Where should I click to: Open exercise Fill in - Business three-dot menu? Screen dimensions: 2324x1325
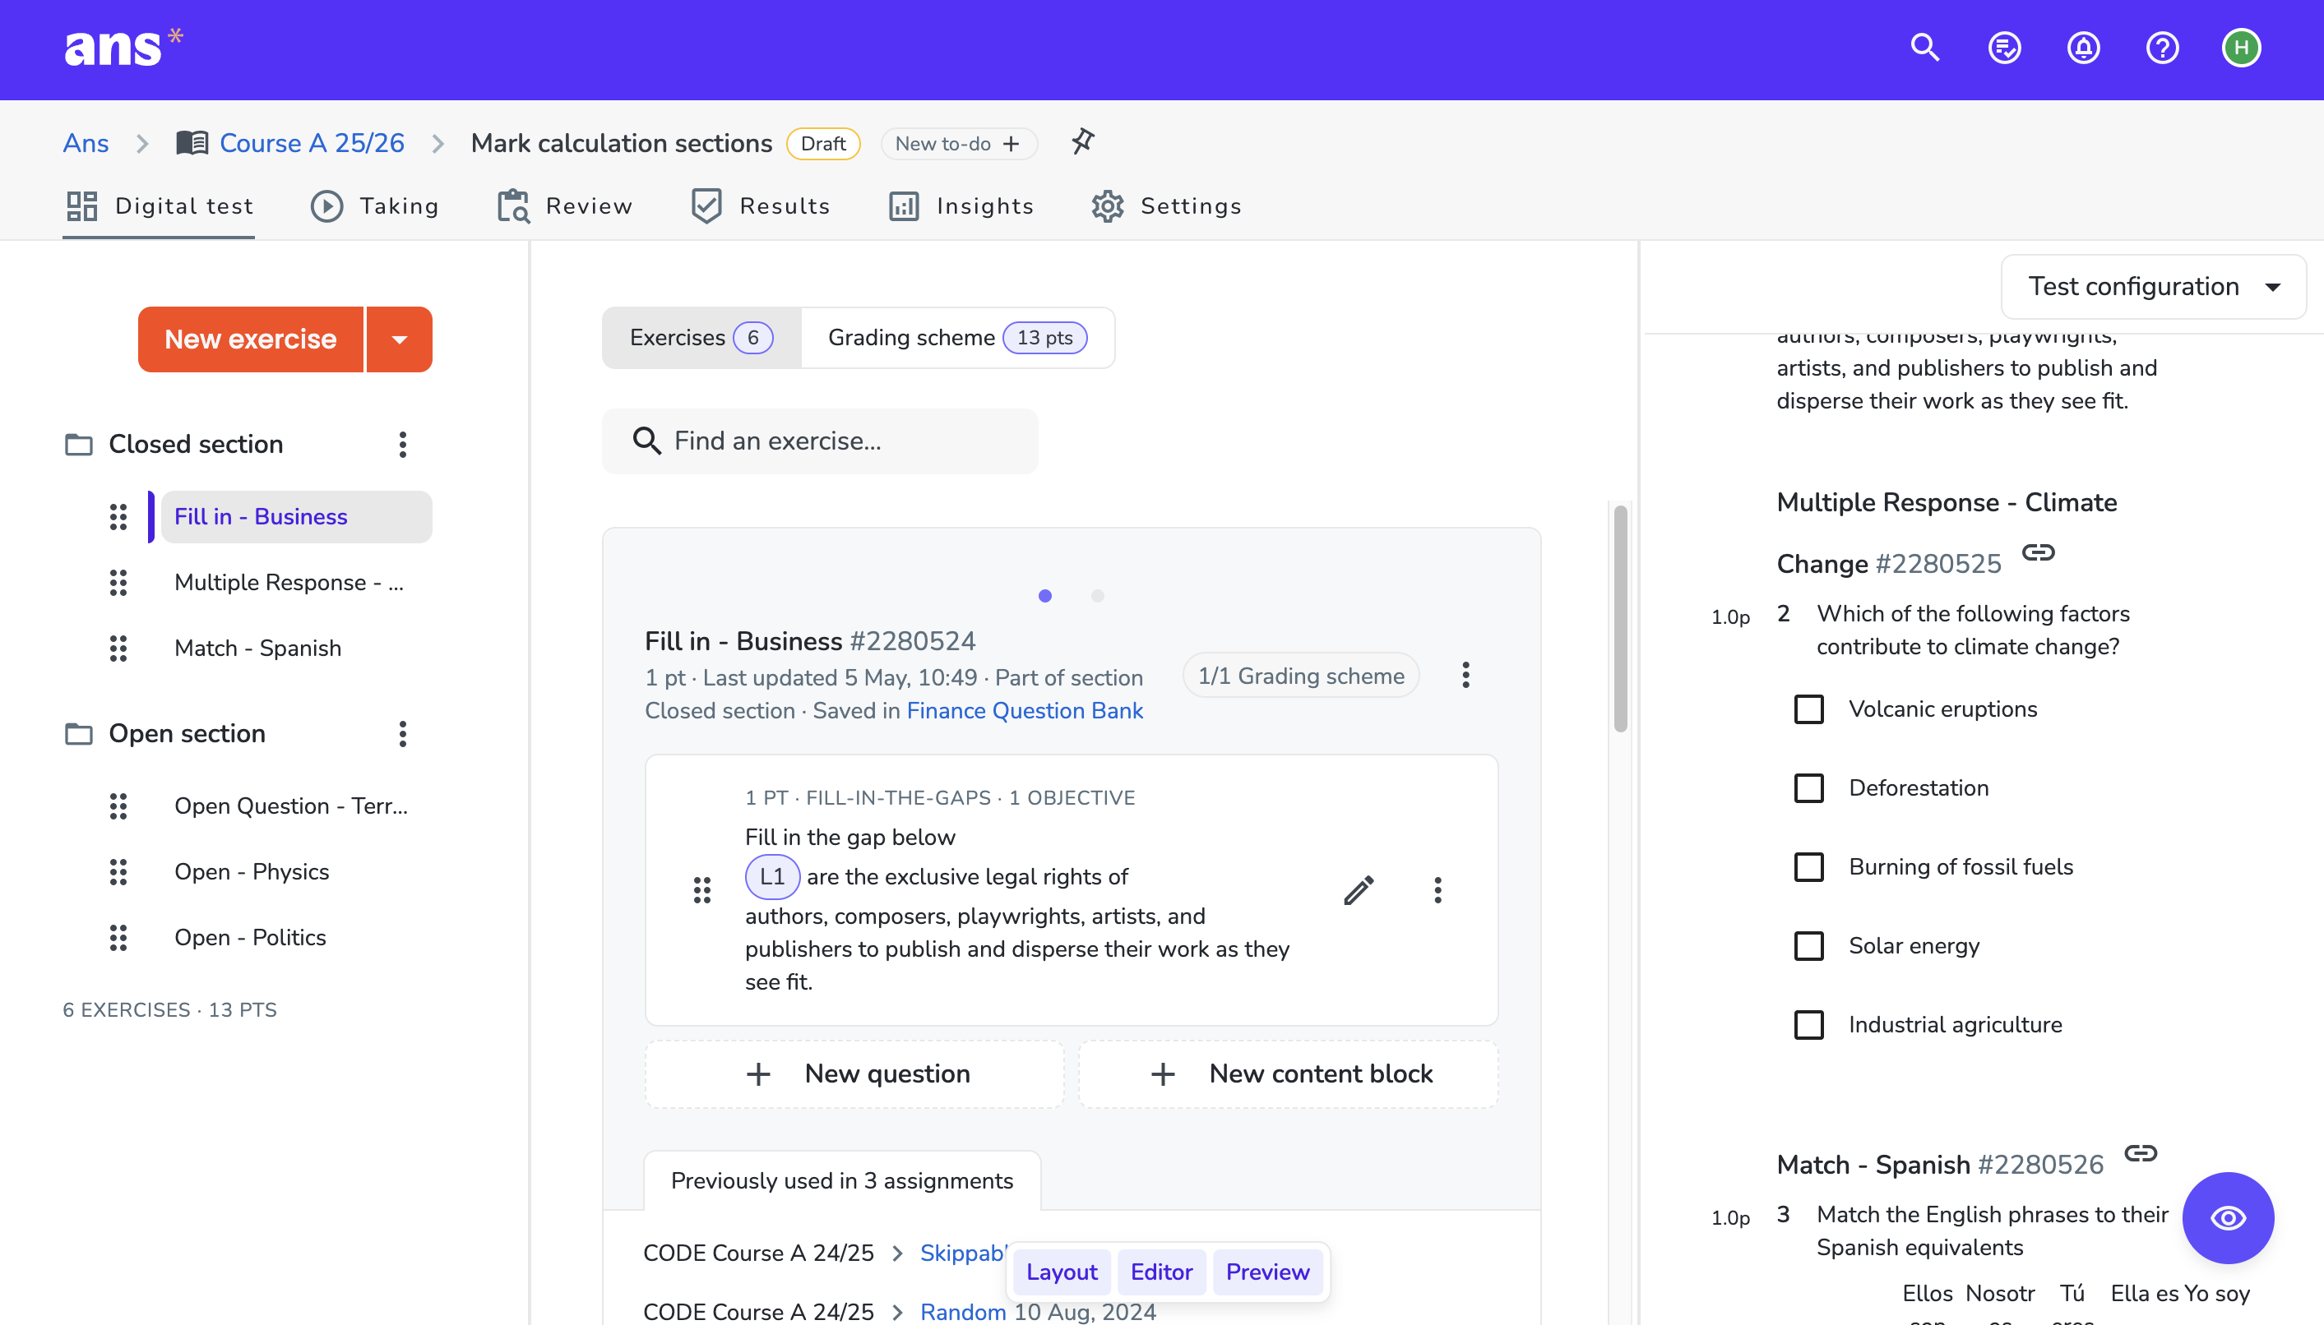tap(1465, 676)
